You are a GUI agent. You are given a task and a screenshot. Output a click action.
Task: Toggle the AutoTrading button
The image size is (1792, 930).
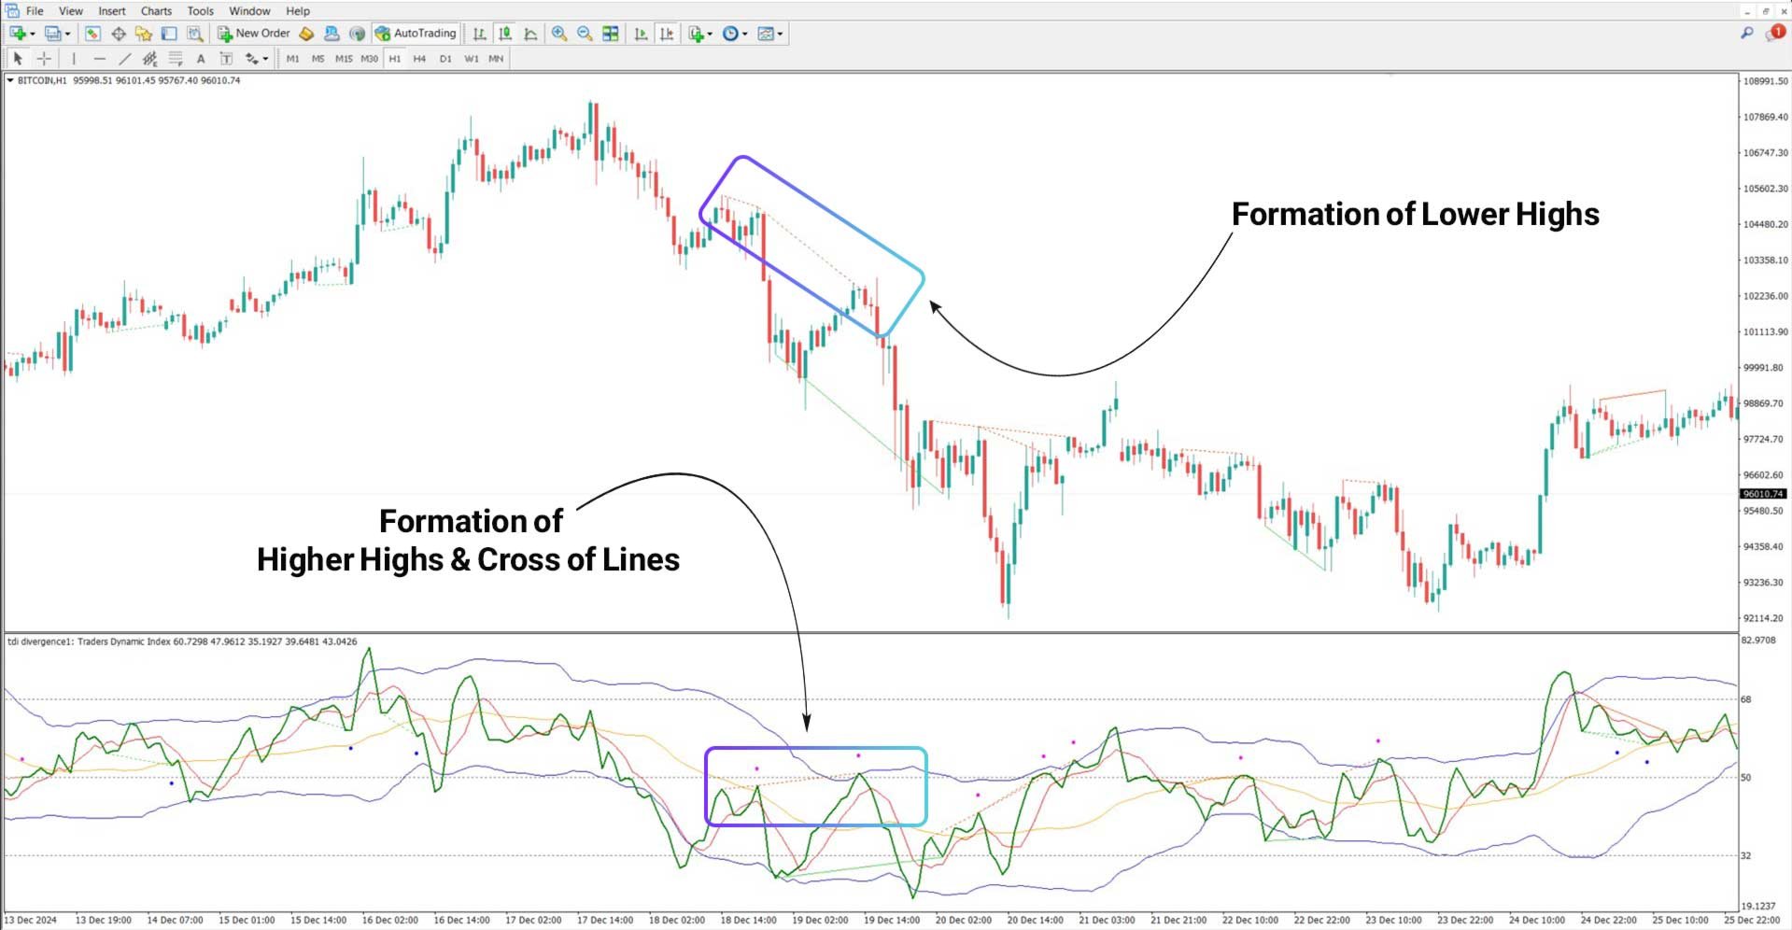pos(416,34)
